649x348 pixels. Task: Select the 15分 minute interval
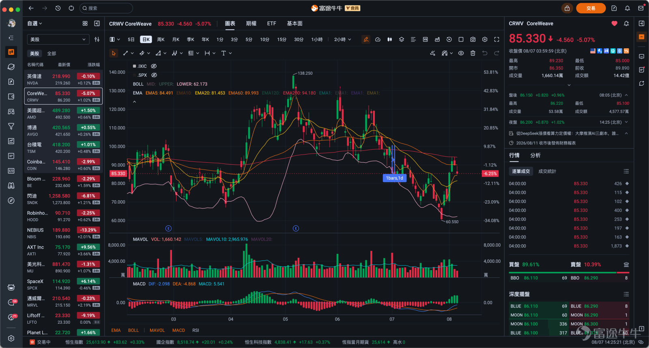tap(282, 39)
